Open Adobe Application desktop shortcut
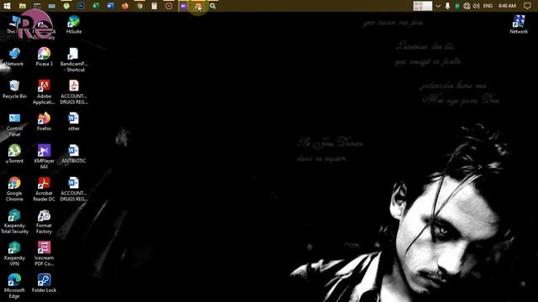Image resolution: width=538 pixels, height=302 pixels. [x=44, y=92]
